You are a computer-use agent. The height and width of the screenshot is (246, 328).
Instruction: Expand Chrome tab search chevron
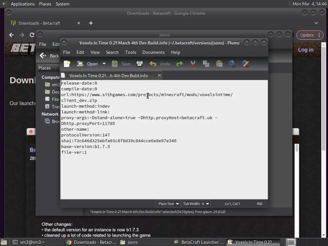tap(316, 23)
